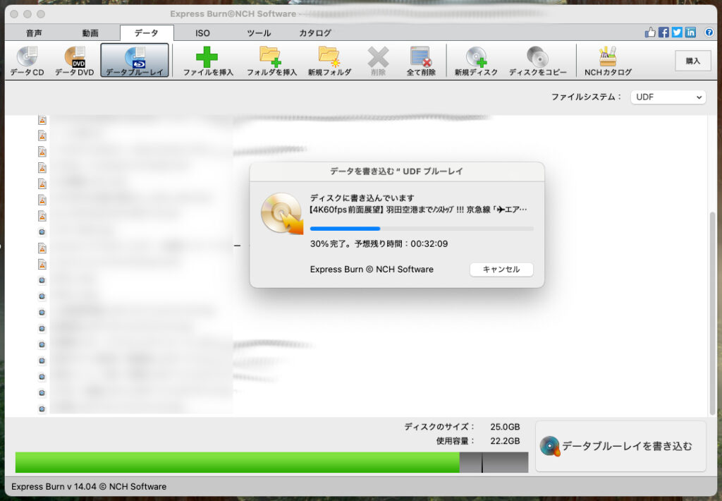
Task: Click the Express Burn v 14.04 status text
Action: [89, 487]
